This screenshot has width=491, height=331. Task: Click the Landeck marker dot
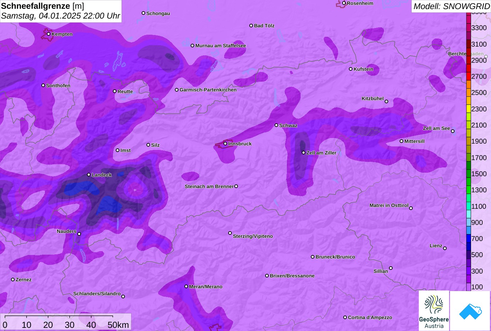89,175
